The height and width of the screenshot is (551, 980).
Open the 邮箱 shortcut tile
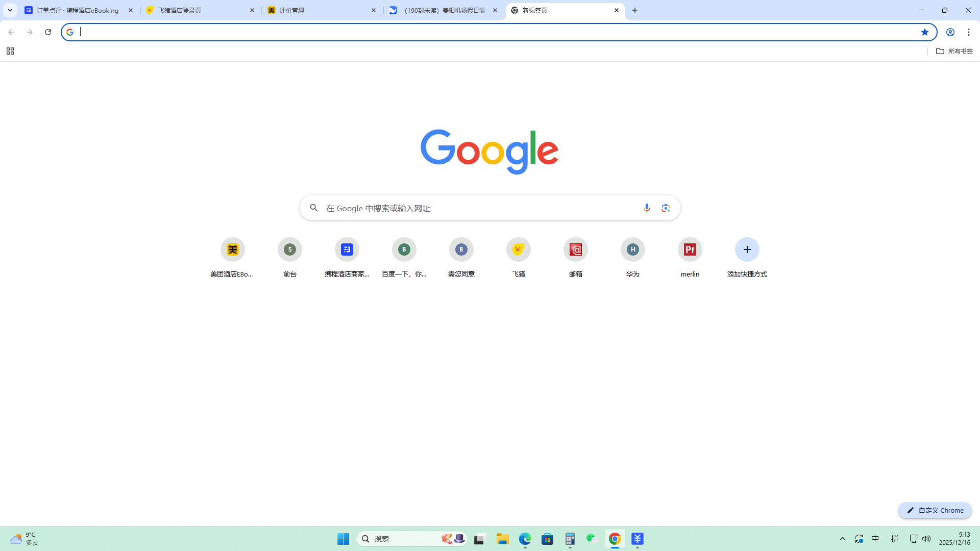tap(575, 249)
